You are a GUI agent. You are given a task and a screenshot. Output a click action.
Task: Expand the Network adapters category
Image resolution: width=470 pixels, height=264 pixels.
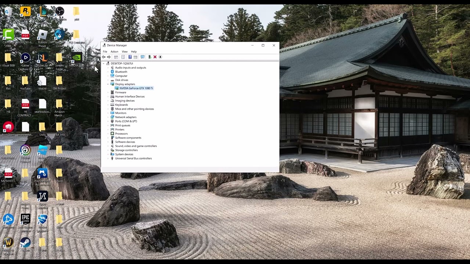click(108, 117)
